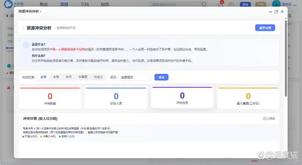This screenshot has width=302, height=165.
Task: Click the gold upgrade button in header
Action: [261, 4]
